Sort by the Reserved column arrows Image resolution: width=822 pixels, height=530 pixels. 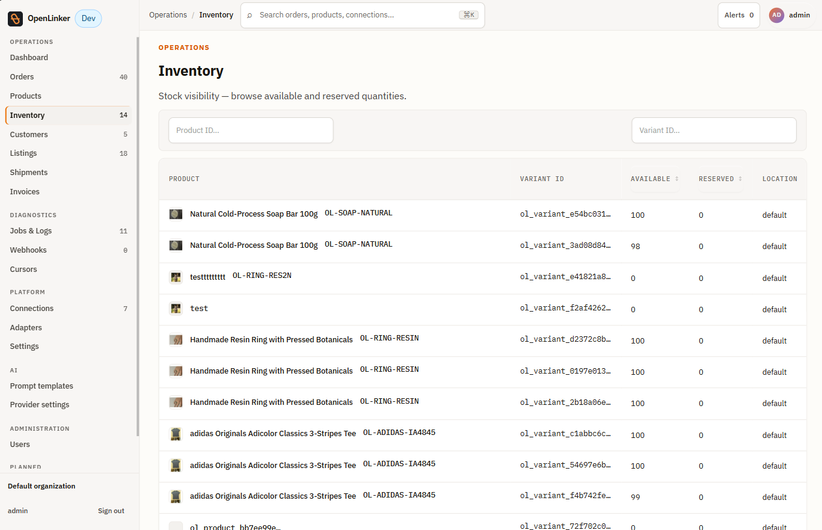point(740,179)
